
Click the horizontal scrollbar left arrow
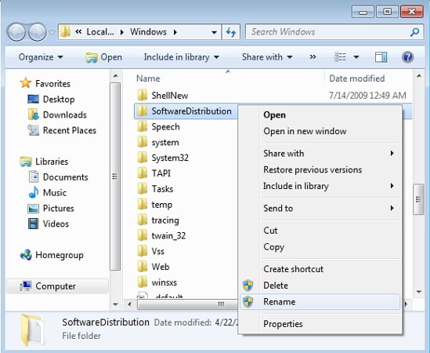129,304
